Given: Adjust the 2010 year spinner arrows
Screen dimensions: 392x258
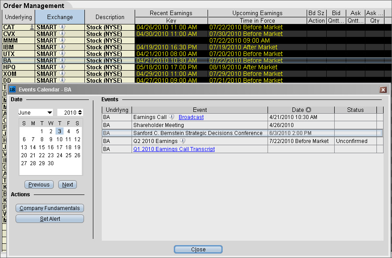Looking at the screenshot, I should [x=80, y=113].
